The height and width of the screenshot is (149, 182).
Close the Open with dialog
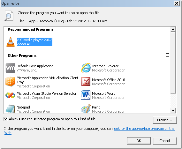pyautogui.click(x=177, y=3)
